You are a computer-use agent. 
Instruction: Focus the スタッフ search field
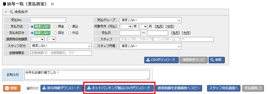(x=167, y=39)
